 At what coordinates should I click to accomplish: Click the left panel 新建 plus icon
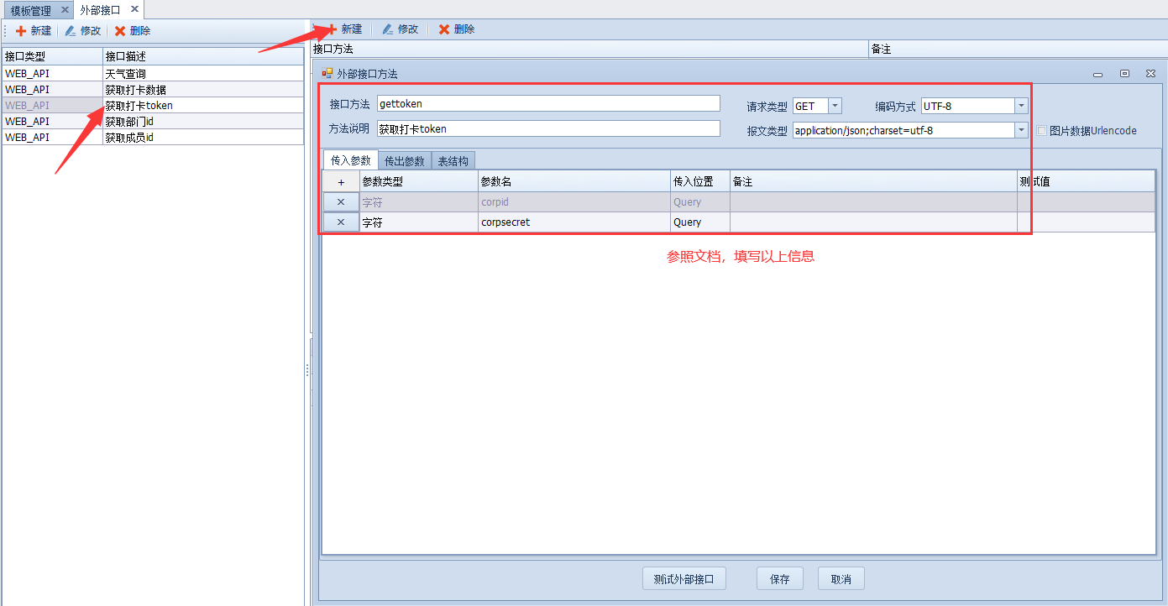(21, 31)
